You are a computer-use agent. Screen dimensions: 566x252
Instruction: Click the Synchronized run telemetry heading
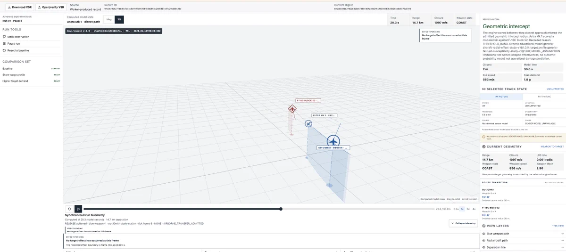click(x=85, y=215)
